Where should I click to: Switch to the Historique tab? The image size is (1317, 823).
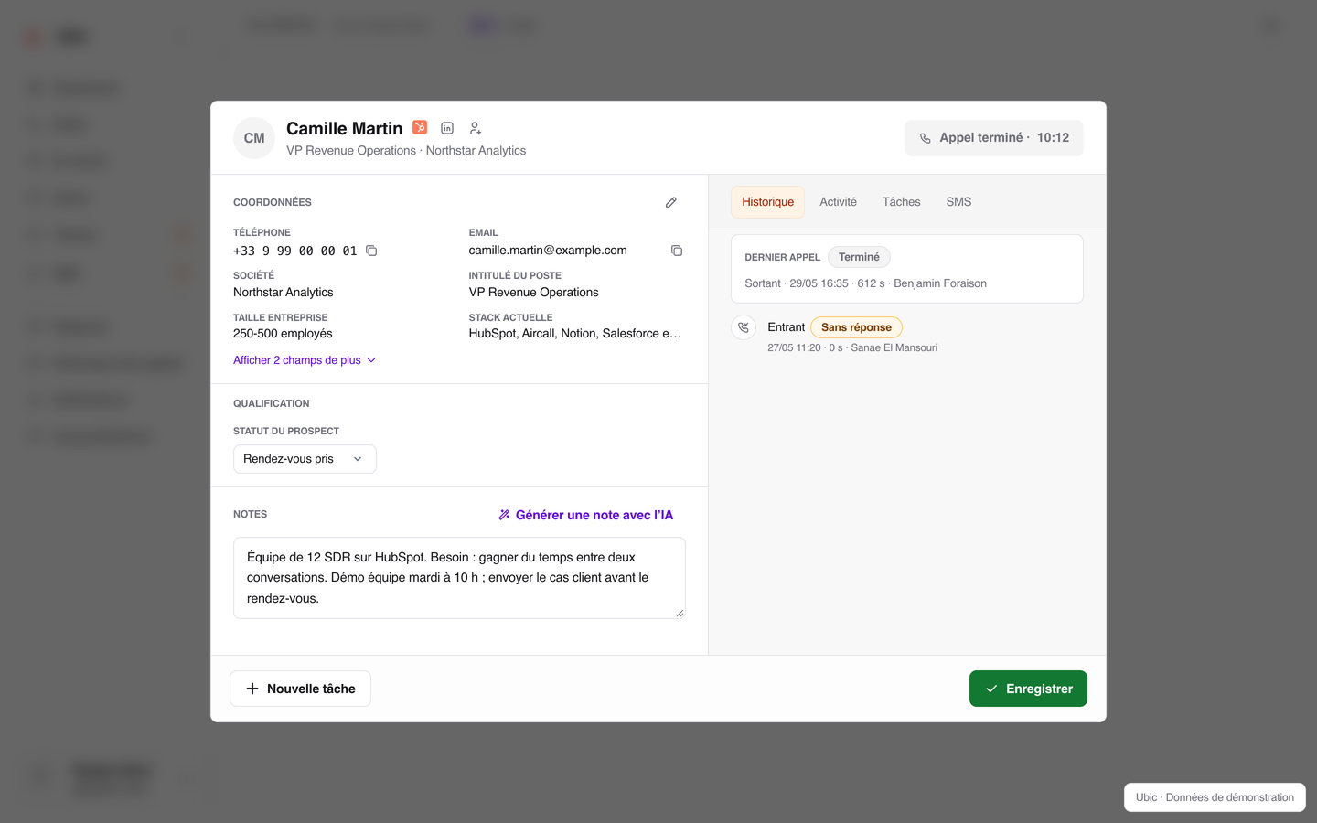tap(767, 202)
